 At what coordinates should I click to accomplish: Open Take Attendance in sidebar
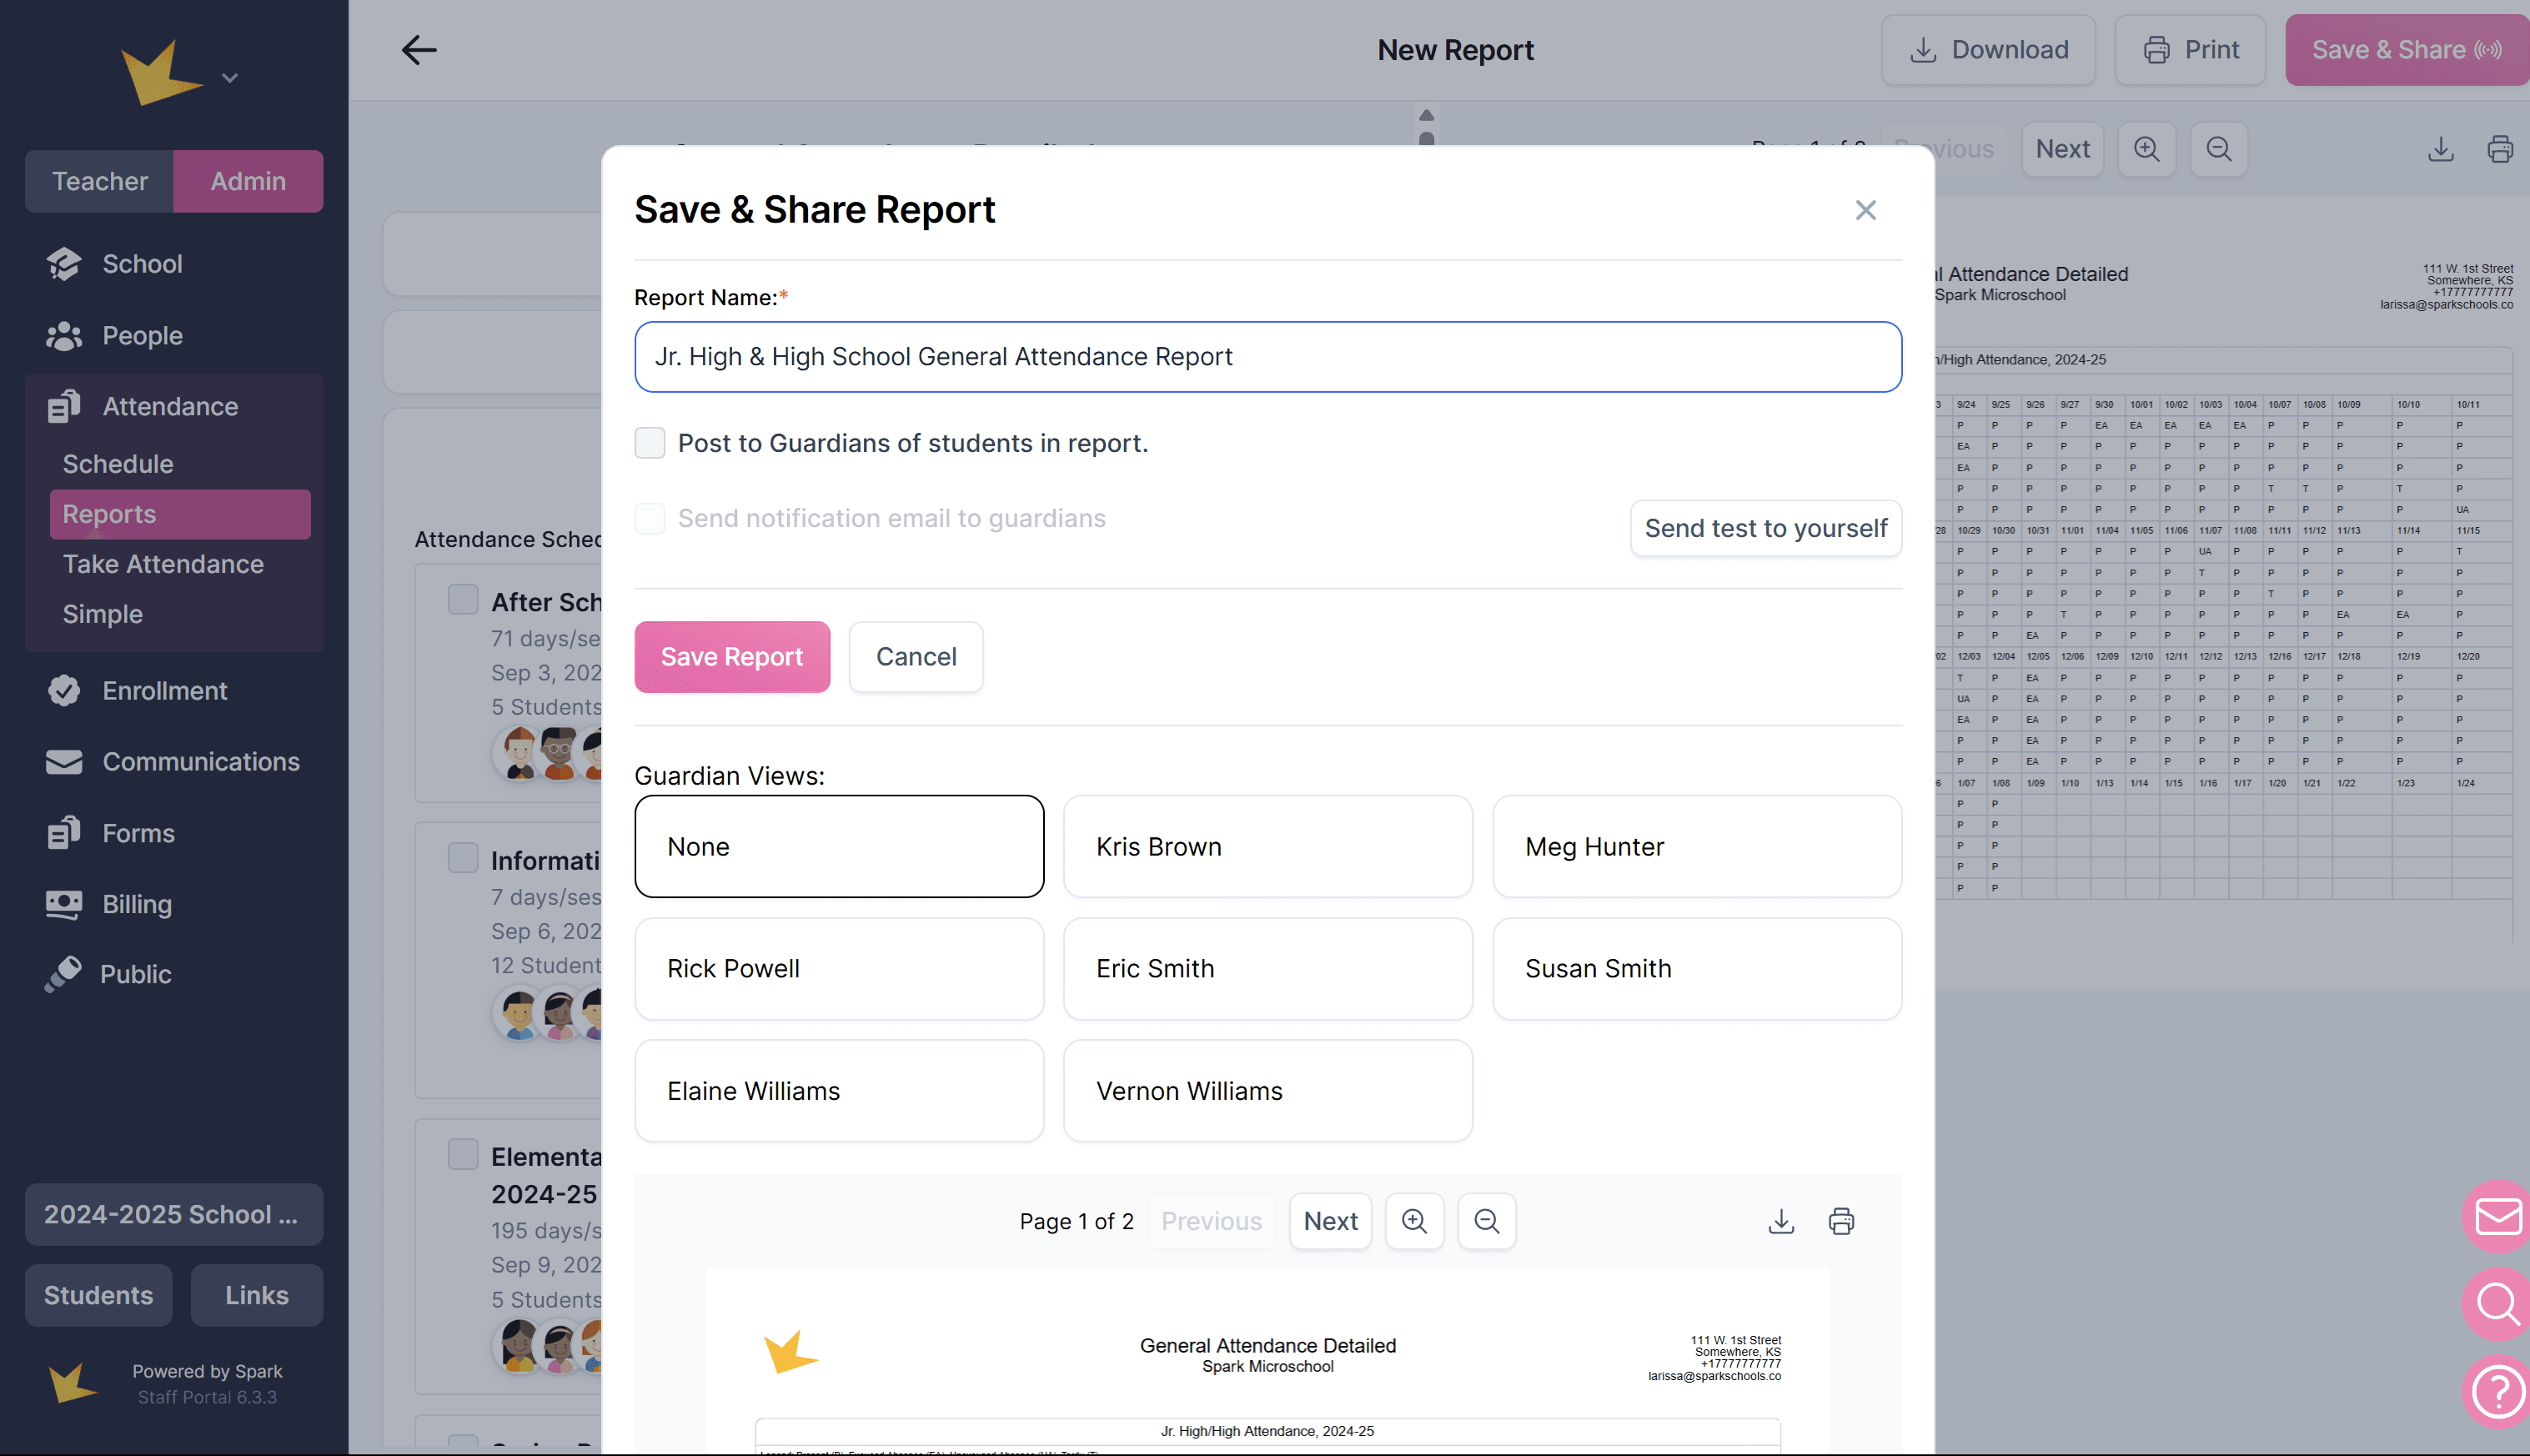tap(163, 564)
